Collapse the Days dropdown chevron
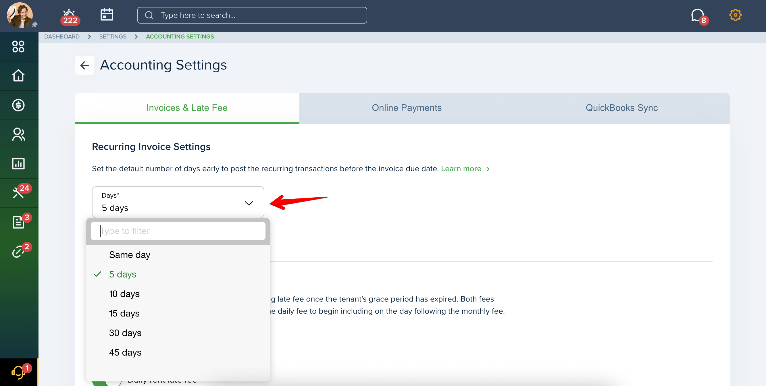 [x=249, y=203]
